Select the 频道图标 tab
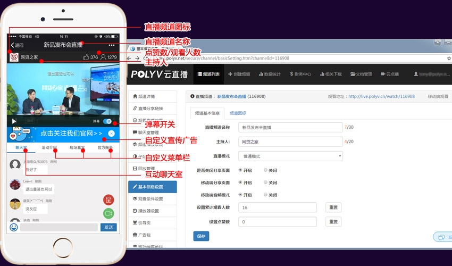This screenshot has width=452, height=266. (238, 113)
